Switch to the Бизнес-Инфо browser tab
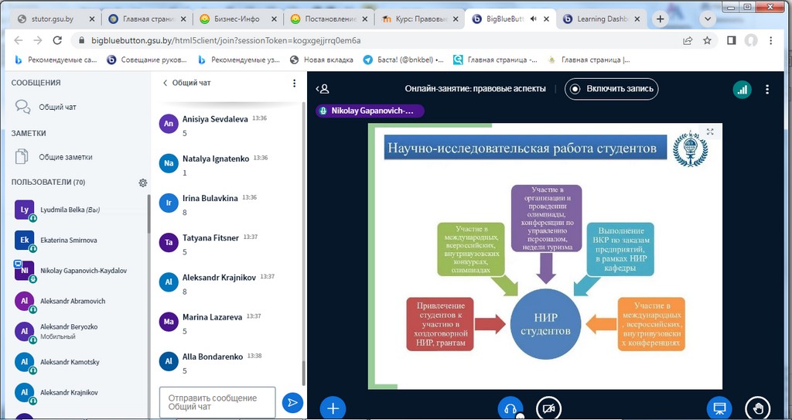The width and height of the screenshot is (792, 420). point(236,19)
